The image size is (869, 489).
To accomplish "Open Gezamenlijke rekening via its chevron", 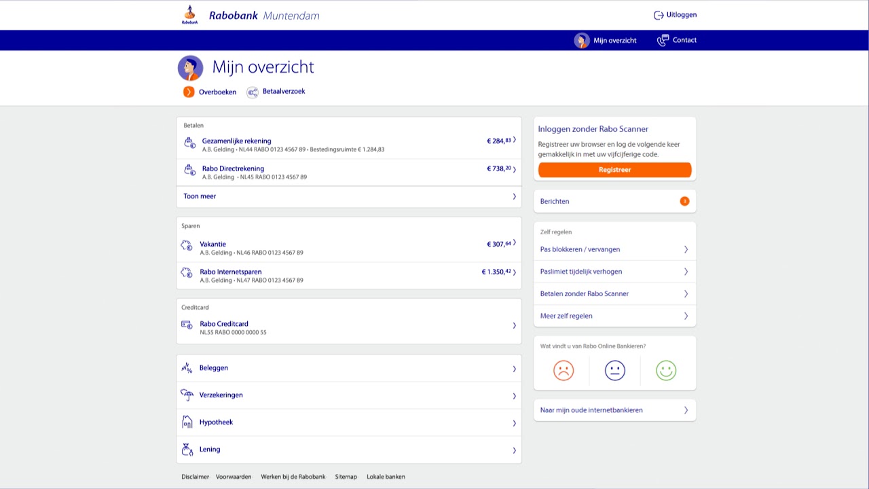I will tap(515, 140).
